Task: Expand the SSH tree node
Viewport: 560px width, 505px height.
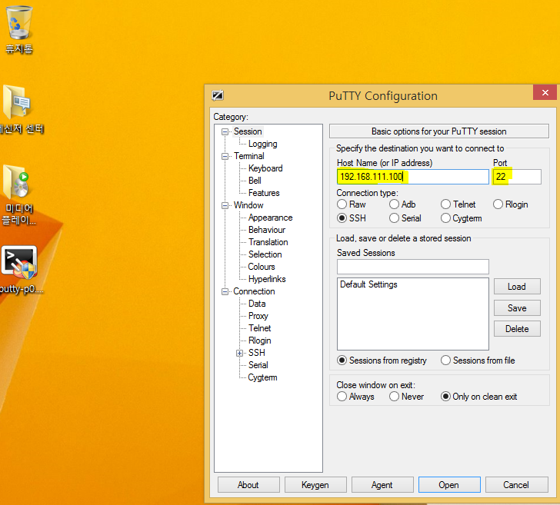Action: point(240,353)
